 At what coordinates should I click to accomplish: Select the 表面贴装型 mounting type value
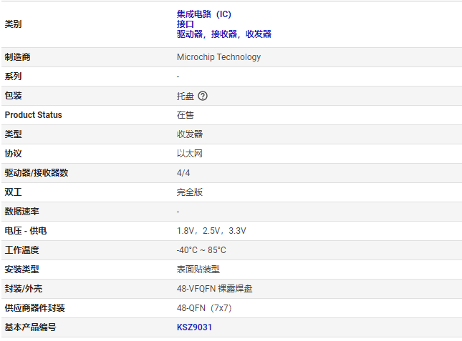(198, 270)
